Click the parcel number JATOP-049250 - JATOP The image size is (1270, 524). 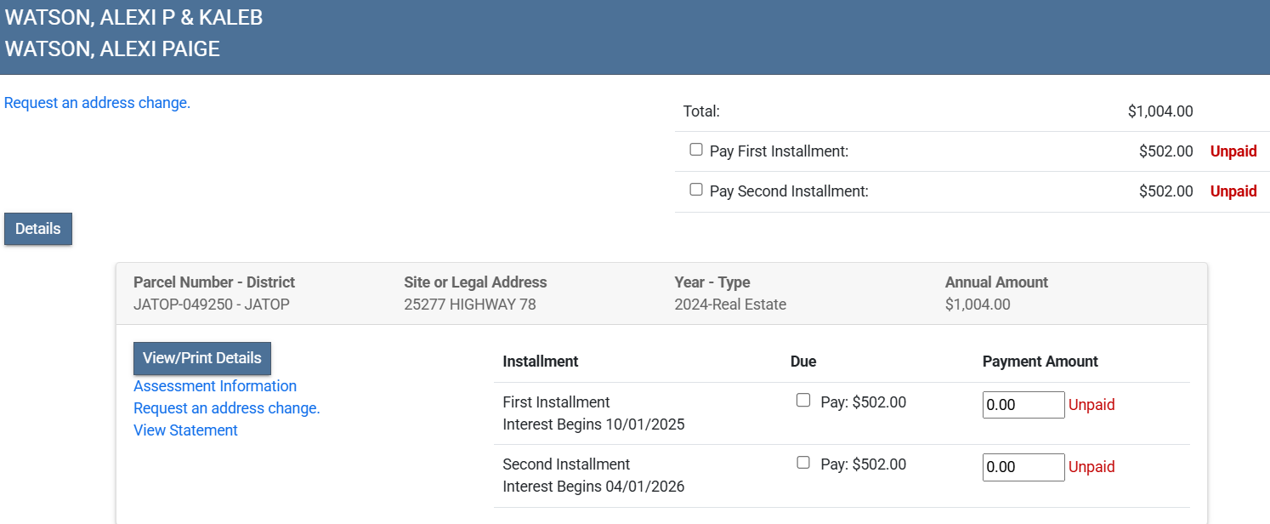click(x=212, y=304)
